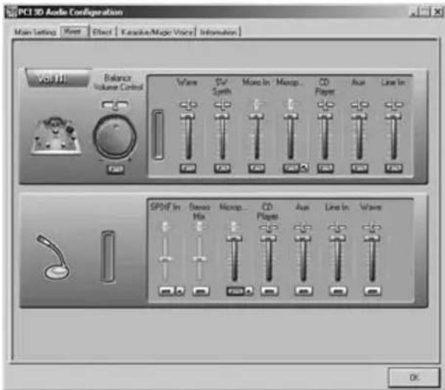Click the microphone icon in recording panel
Viewport: 445px width, 390px height.
(53, 257)
